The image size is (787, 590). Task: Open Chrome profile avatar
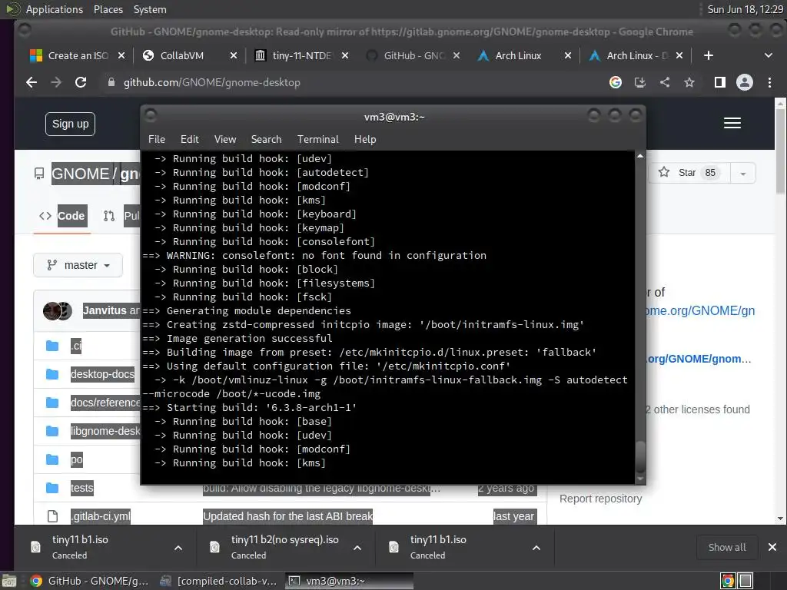pos(744,82)
